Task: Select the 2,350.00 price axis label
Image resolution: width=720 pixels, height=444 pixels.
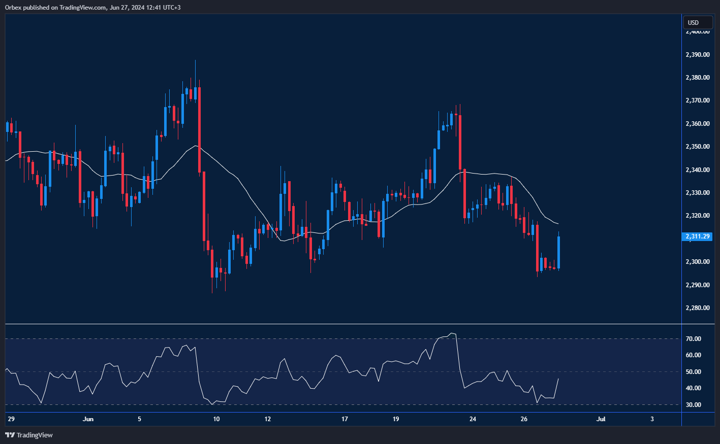Action: click(697, 147)
